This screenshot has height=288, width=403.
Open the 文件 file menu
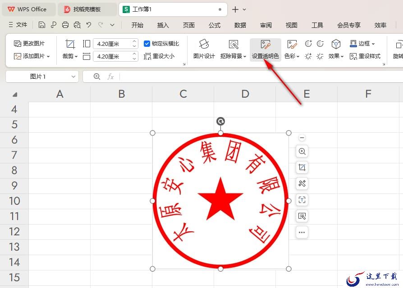18,25
